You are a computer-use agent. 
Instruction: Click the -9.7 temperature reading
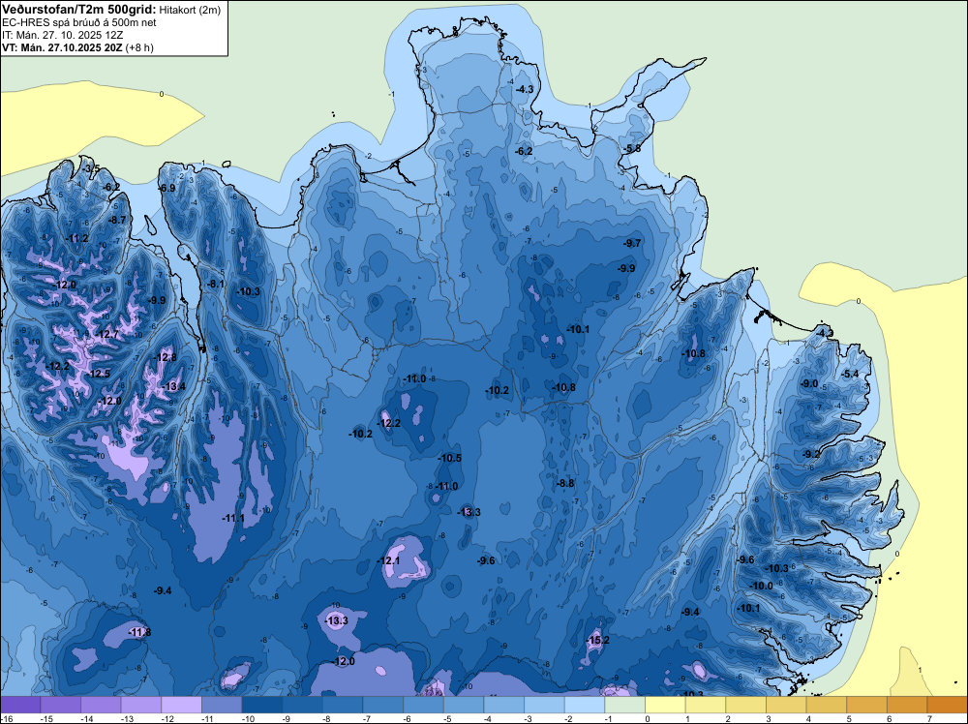pos(633,243)
